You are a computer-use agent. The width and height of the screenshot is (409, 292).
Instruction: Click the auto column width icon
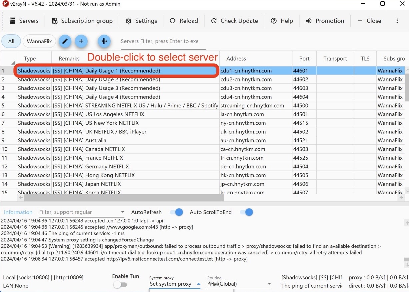click(104, 41)
